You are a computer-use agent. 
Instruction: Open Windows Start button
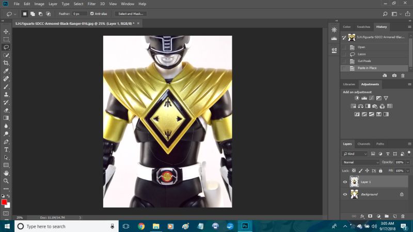(x=7, y=226)
